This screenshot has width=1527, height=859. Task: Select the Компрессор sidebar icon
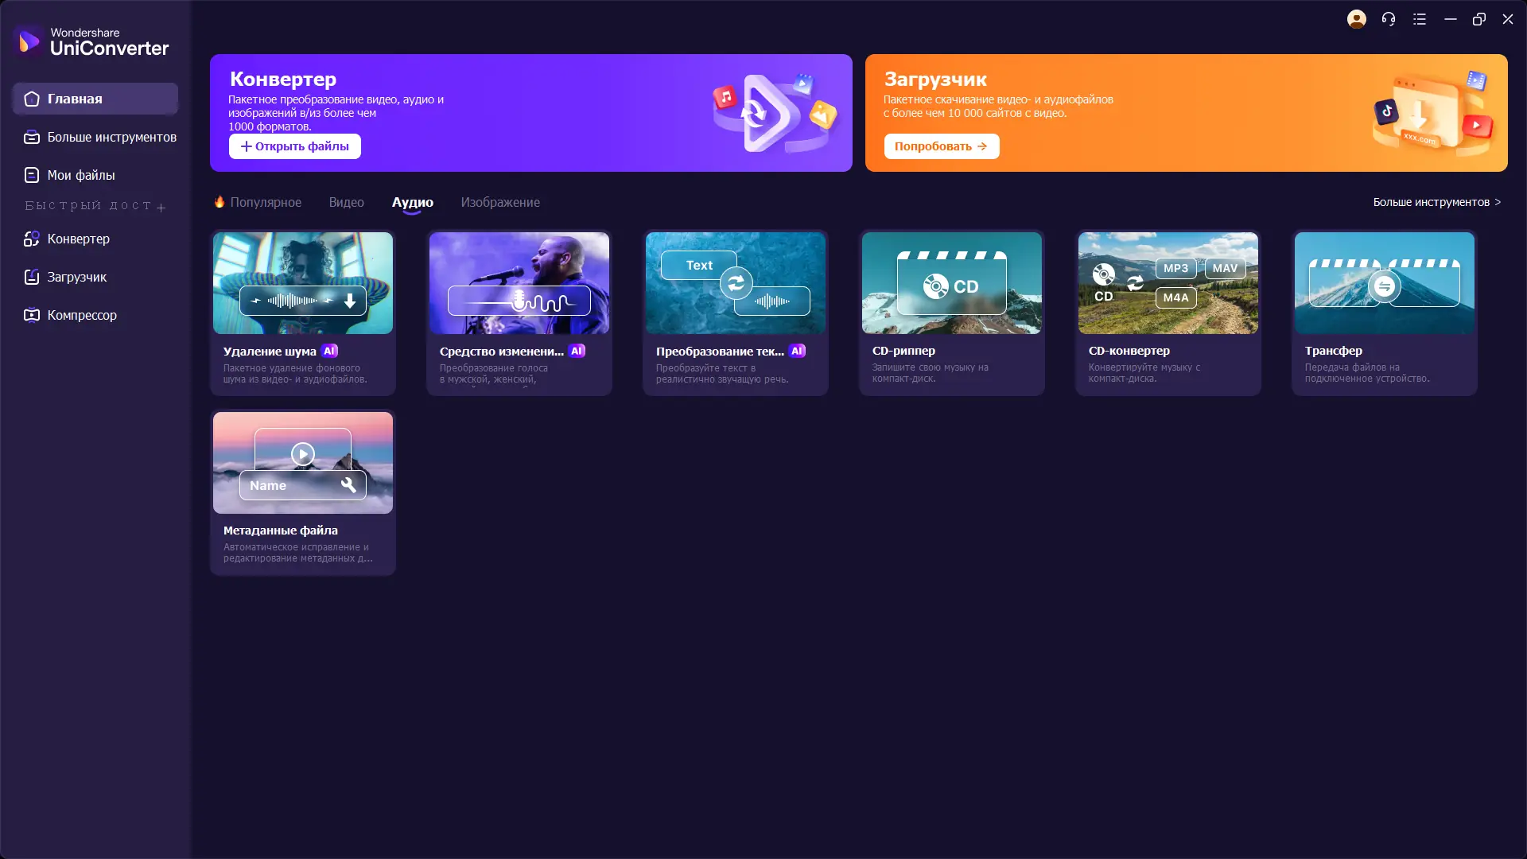click(x=32, y=315)
